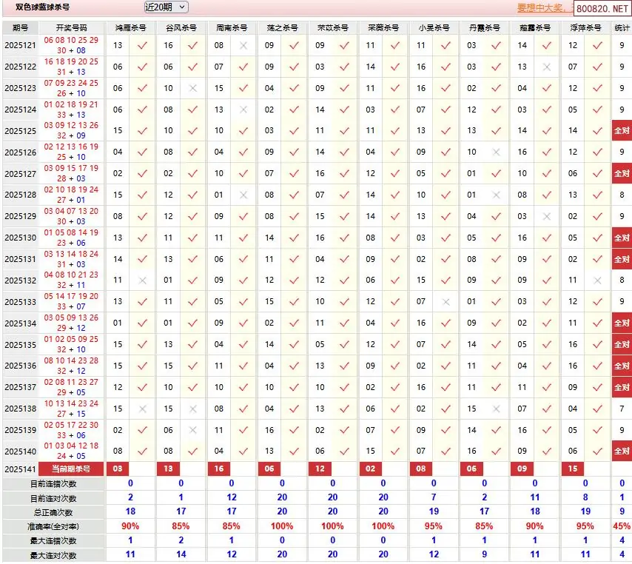
Task: Click the X mark in 丹霞杀号 for 2025128
Action: 497,195
